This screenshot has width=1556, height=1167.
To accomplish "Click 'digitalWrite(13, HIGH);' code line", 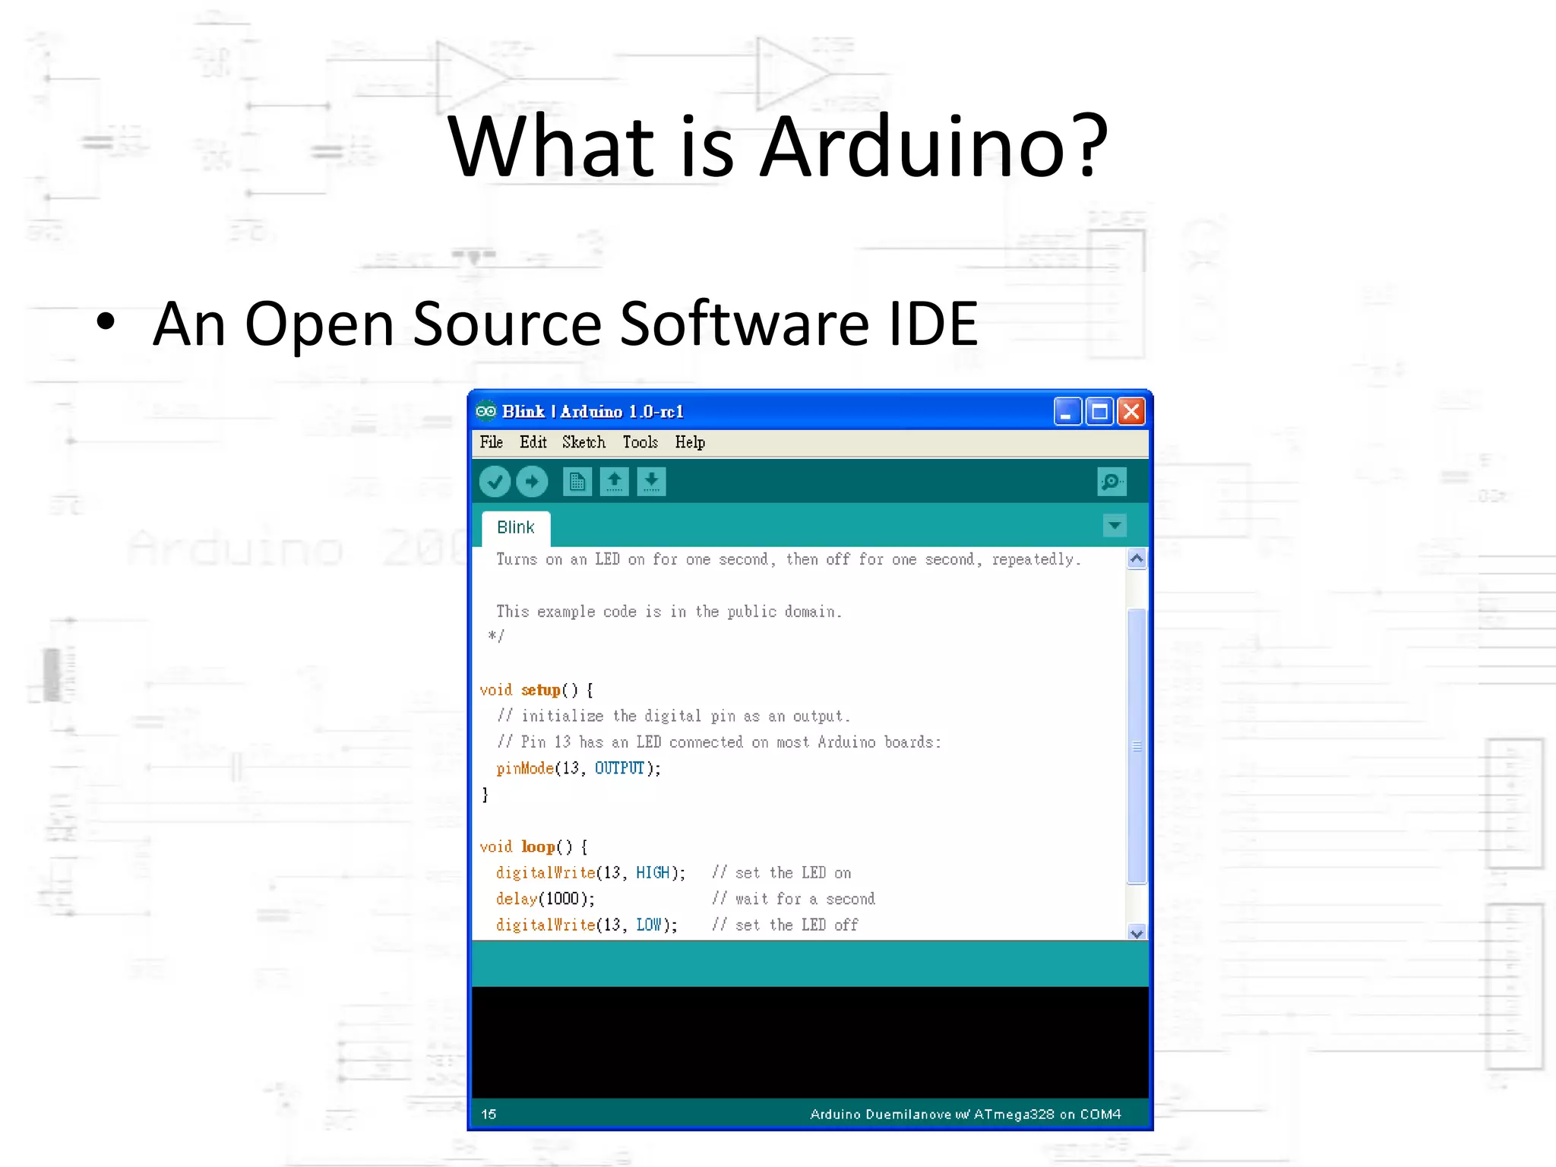I will [590, 872].
